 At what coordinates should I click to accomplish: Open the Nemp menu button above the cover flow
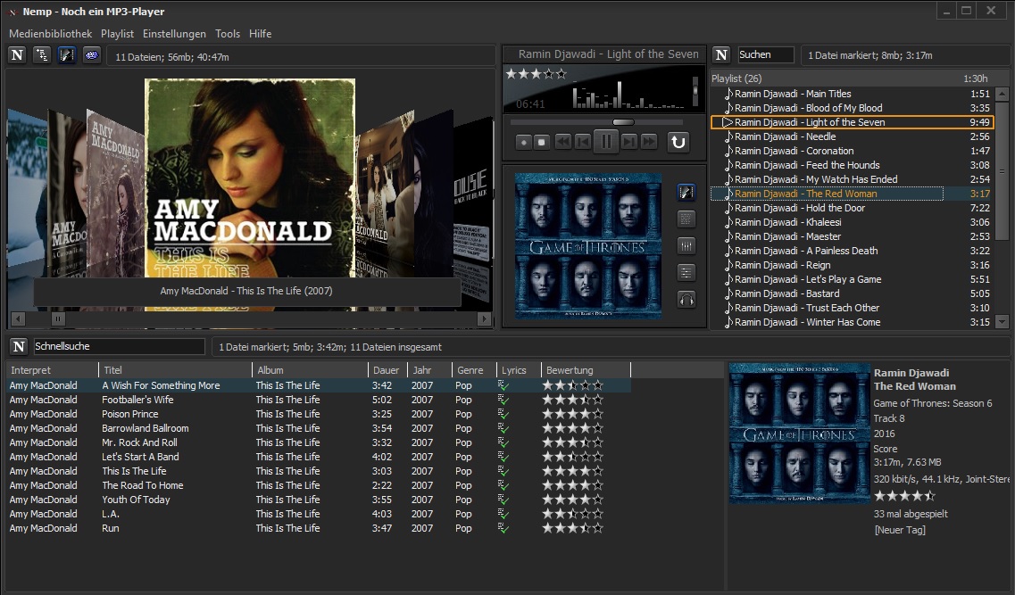click(18, 55)
